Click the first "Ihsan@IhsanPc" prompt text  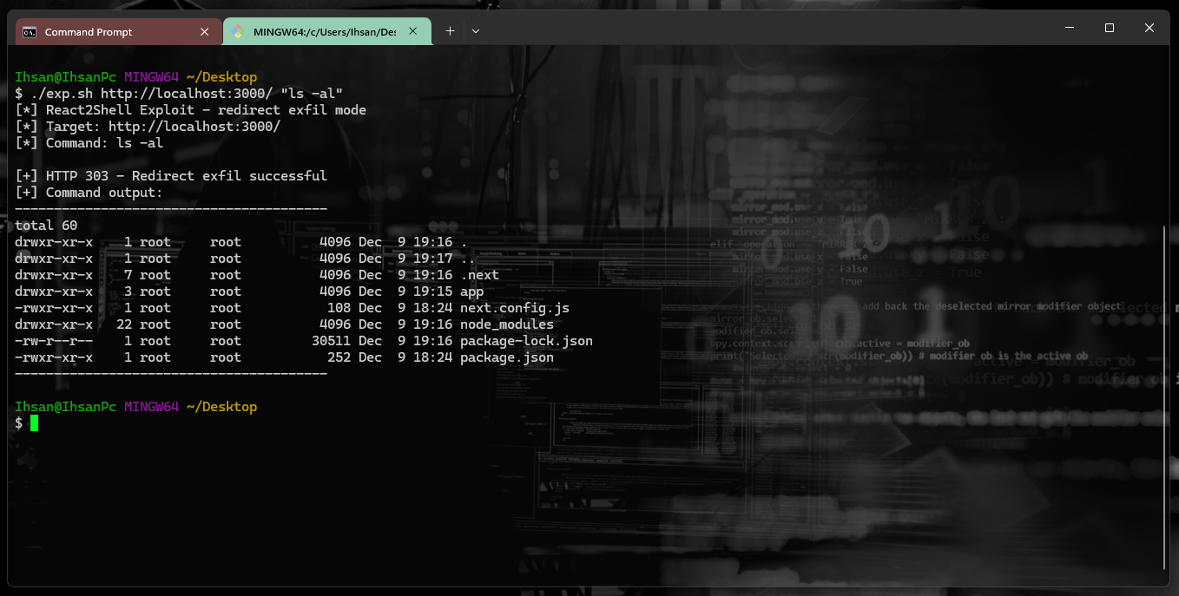click(65, 77)
